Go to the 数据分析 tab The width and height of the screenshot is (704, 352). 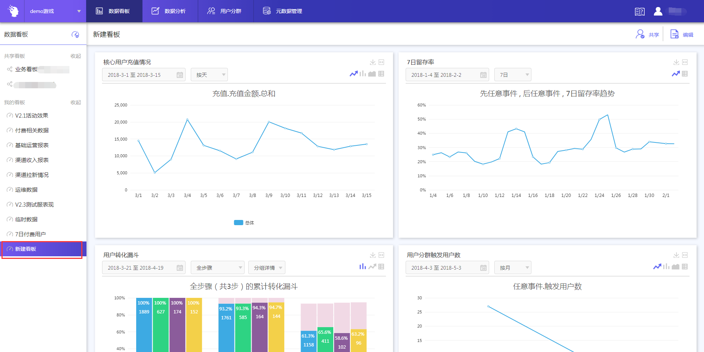pyautogui.click(x=169, y=11)
